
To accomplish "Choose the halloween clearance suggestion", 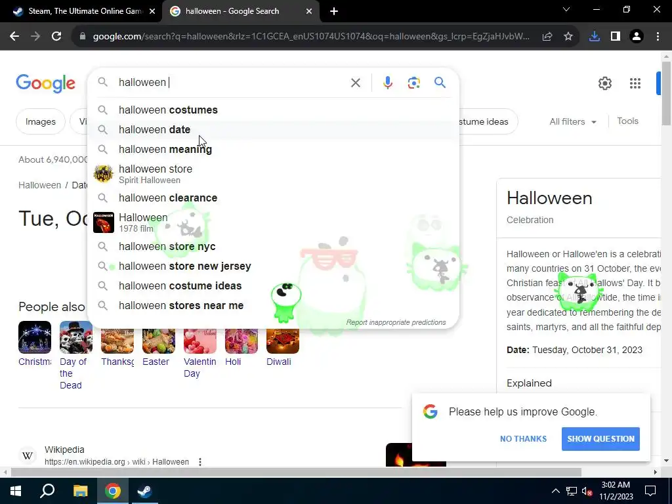I will (x=274, y=198).
